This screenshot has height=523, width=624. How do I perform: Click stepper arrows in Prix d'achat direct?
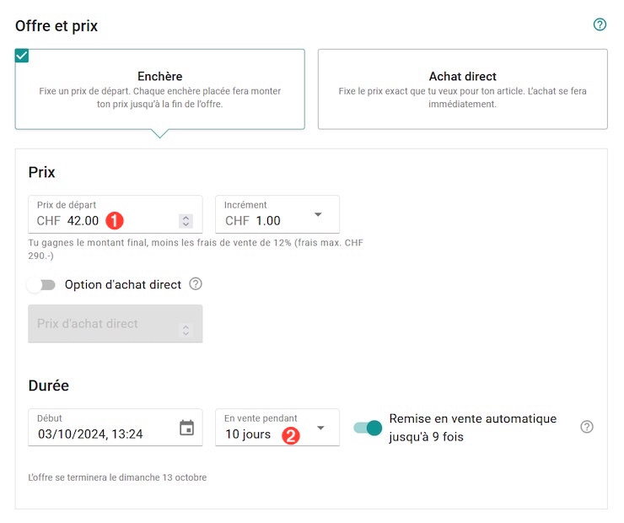click(x=186, y=330)
